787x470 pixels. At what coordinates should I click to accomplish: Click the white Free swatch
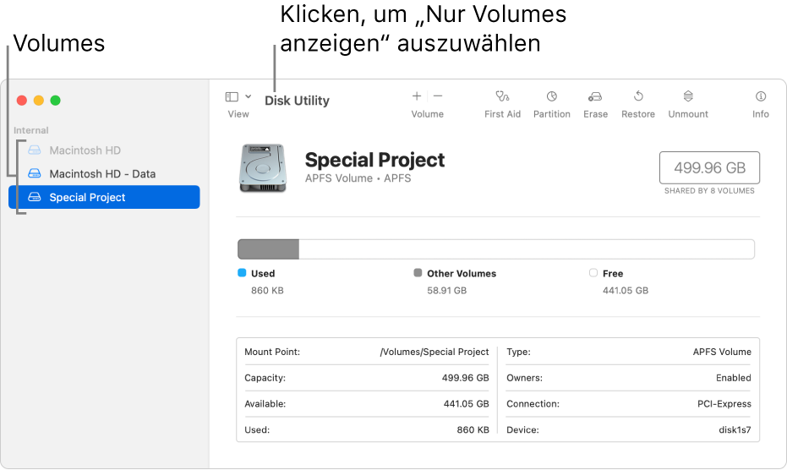pyautogui.click(x=593, y=273)
